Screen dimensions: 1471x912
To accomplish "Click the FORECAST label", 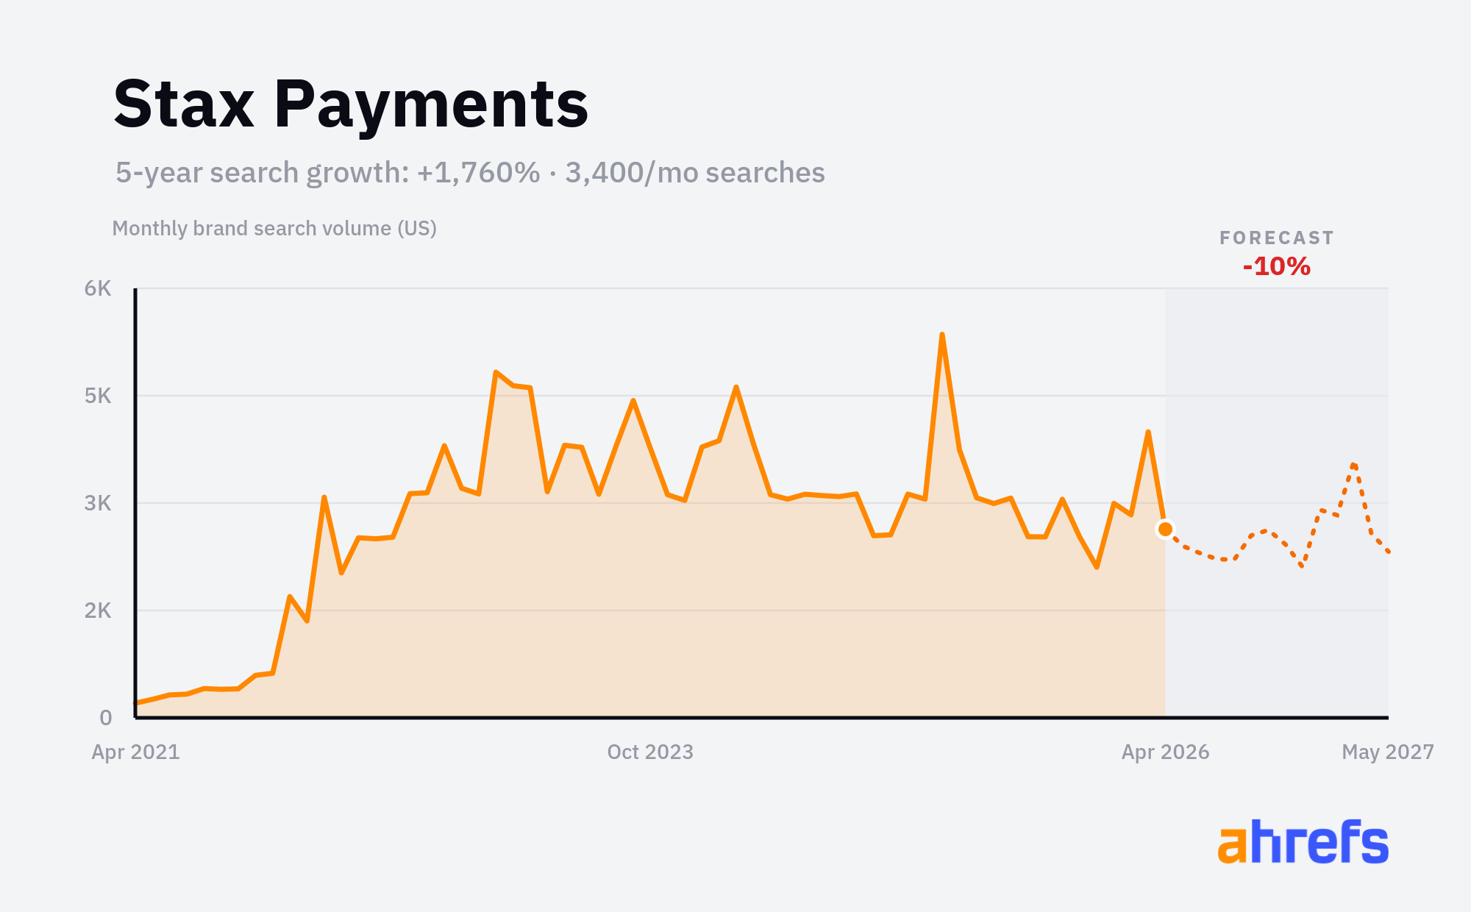I will (x=1277, y=238).
